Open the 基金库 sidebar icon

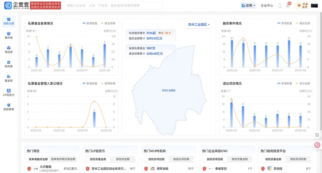8,78
